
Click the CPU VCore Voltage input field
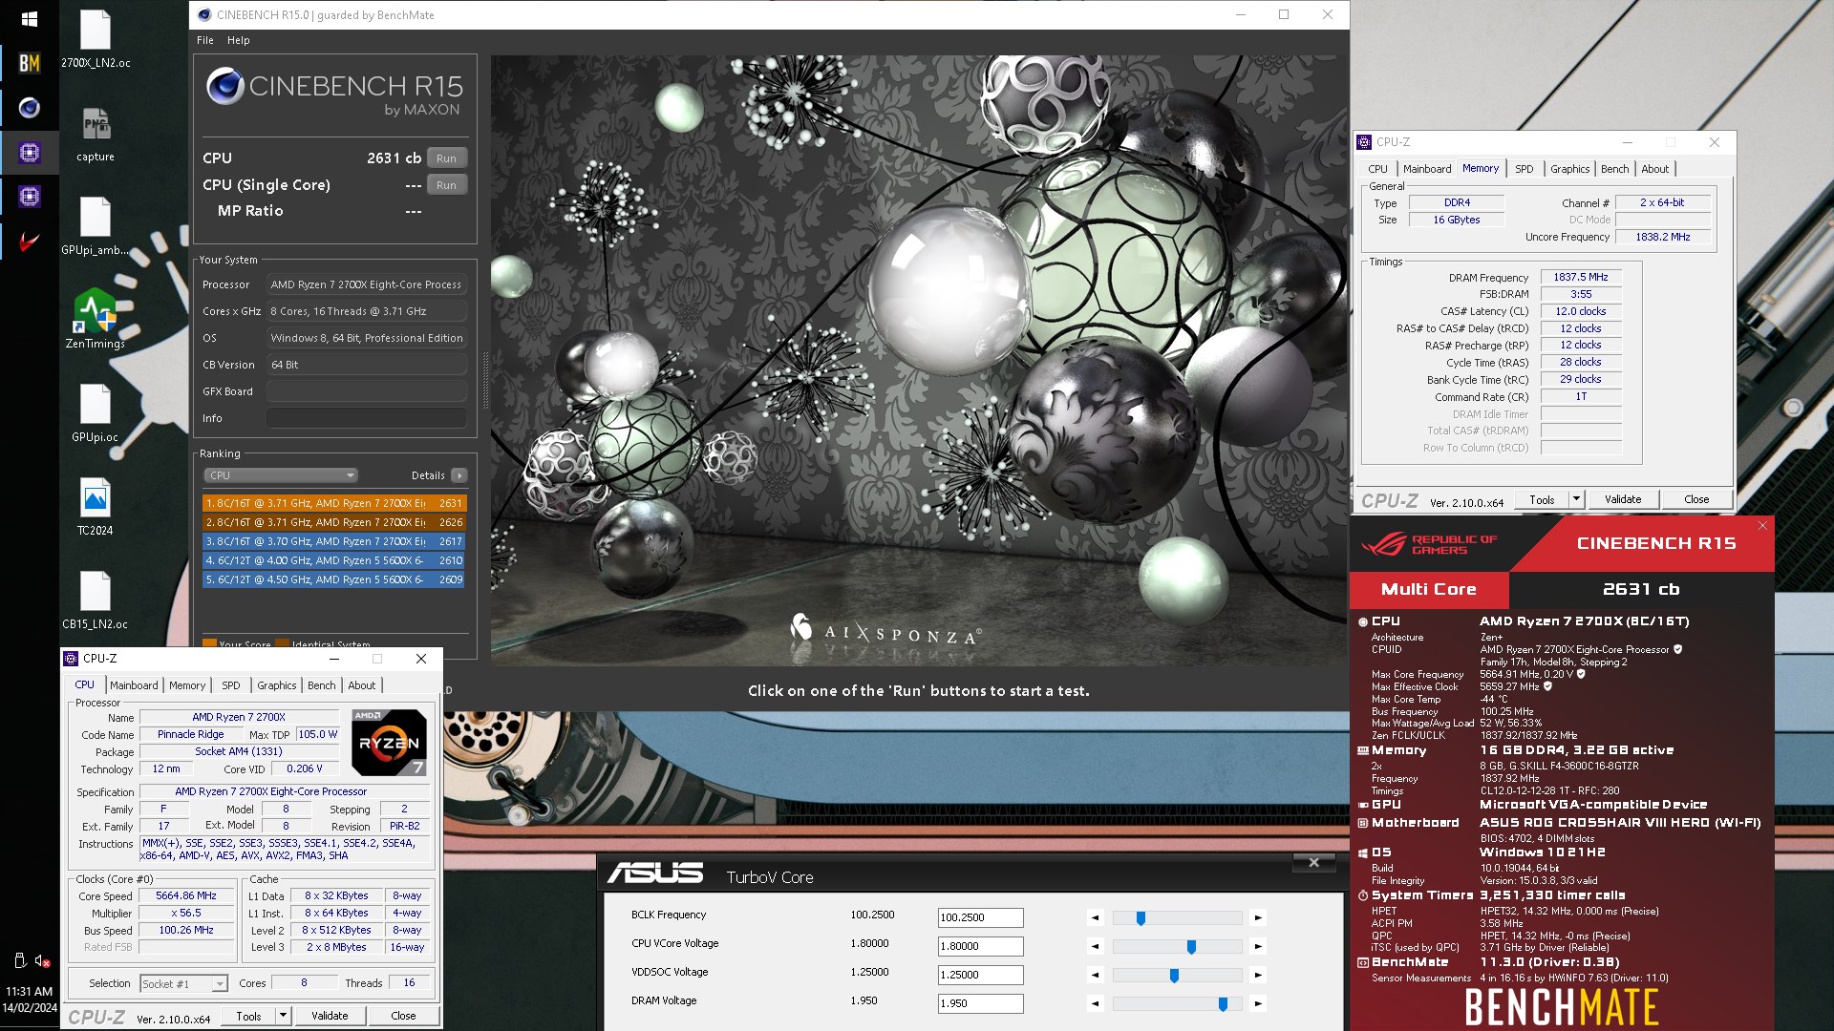coord(980,946)
